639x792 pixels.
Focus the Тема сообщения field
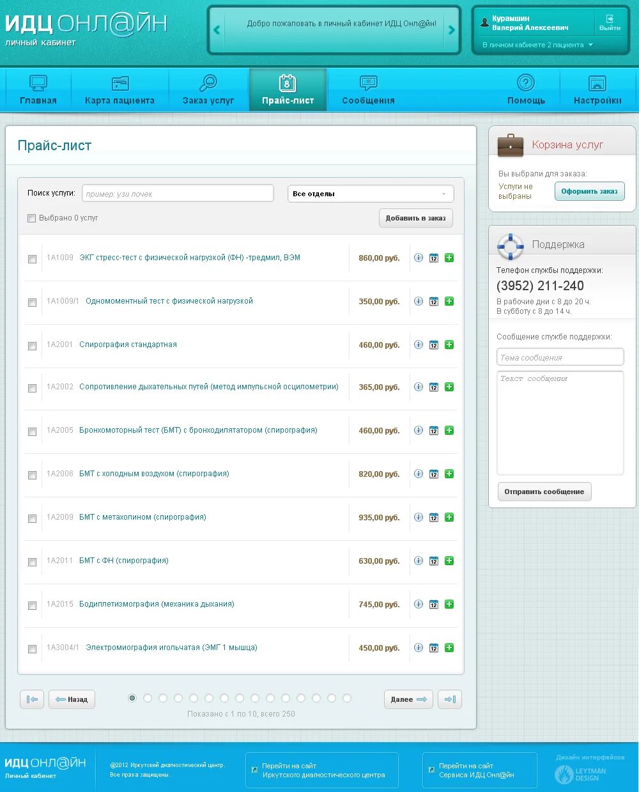click(560, 357)
